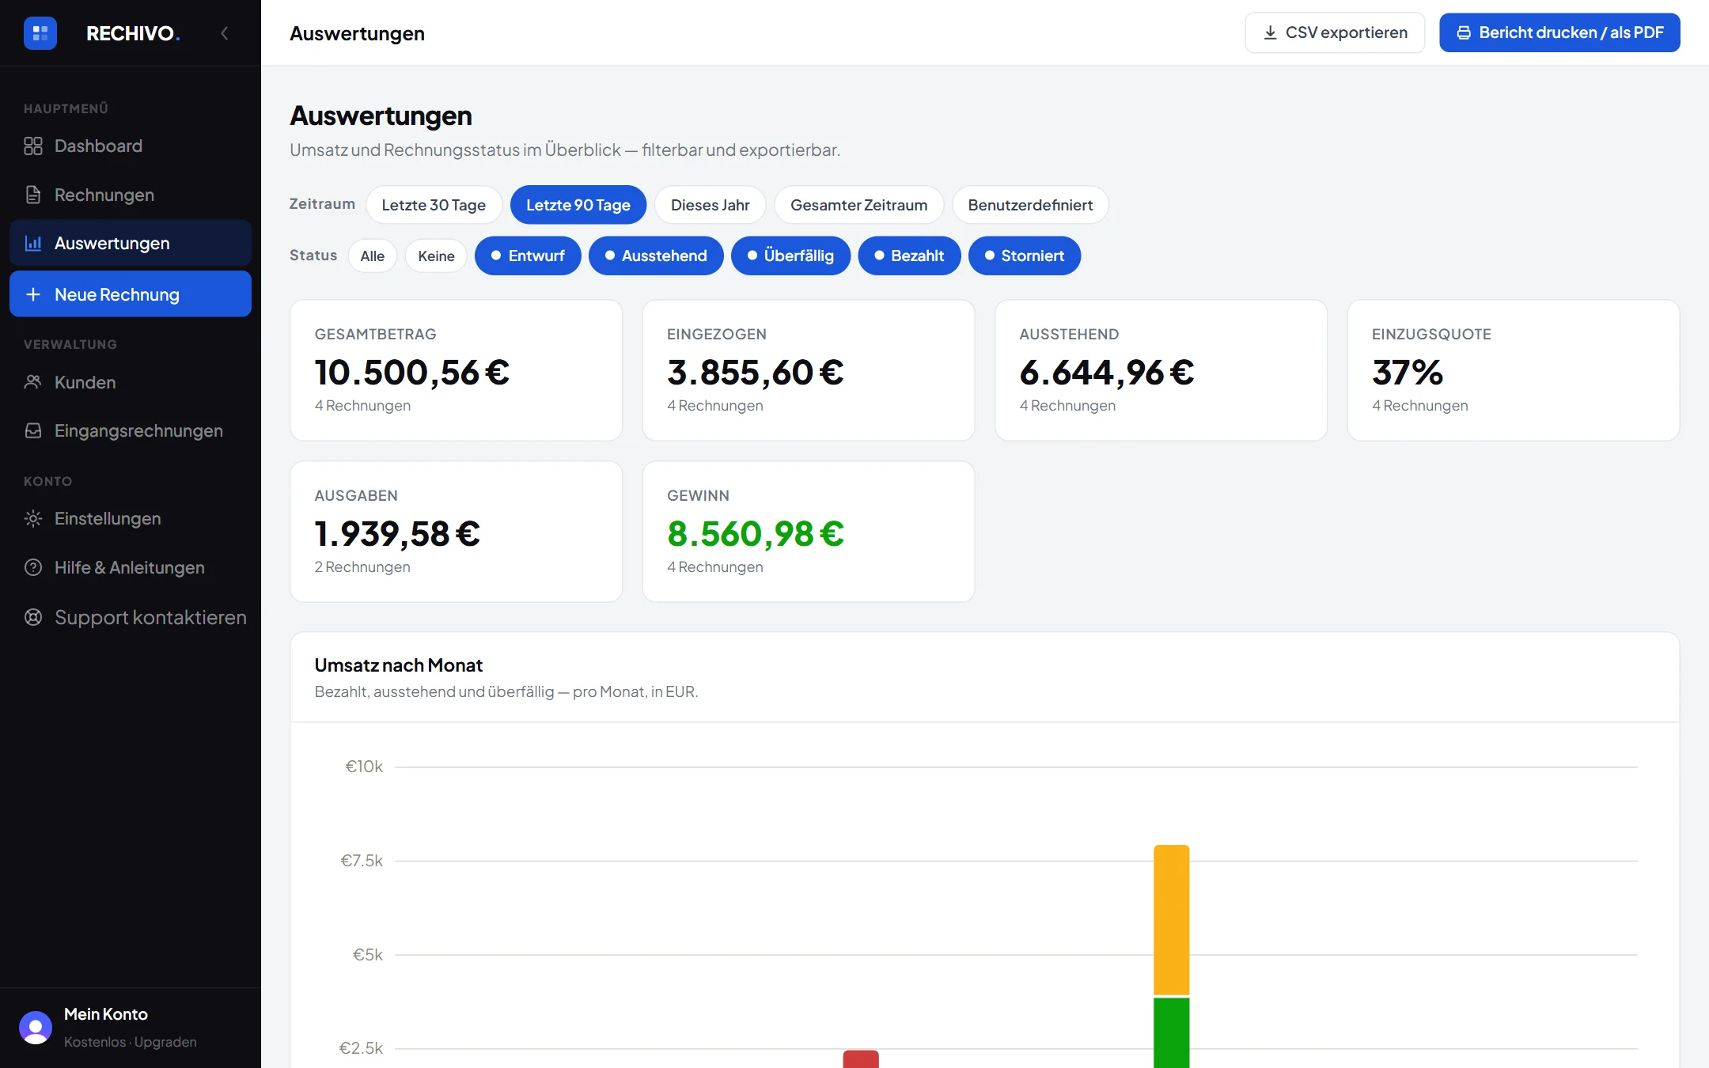Select the Letzte 30 Tage period
1709x1068 pixels.
pos(434,205)
